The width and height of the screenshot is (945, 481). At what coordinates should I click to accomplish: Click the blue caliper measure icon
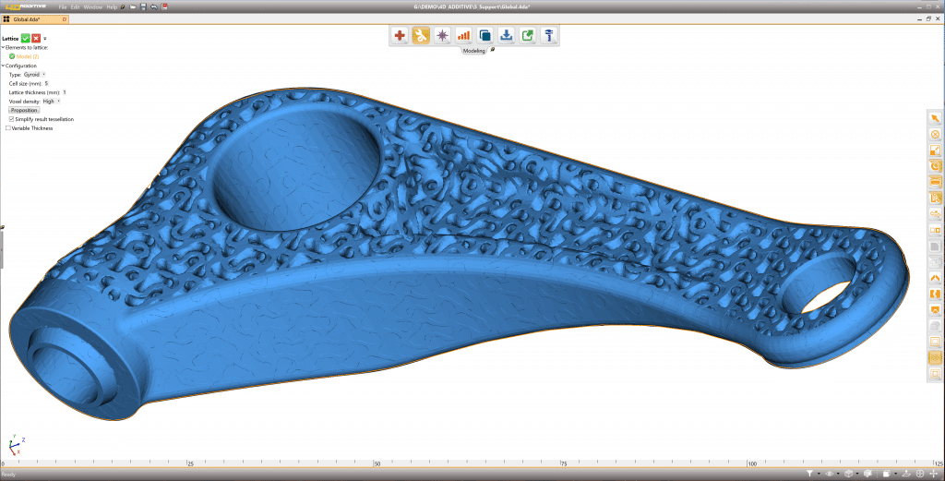click(548, 36)
